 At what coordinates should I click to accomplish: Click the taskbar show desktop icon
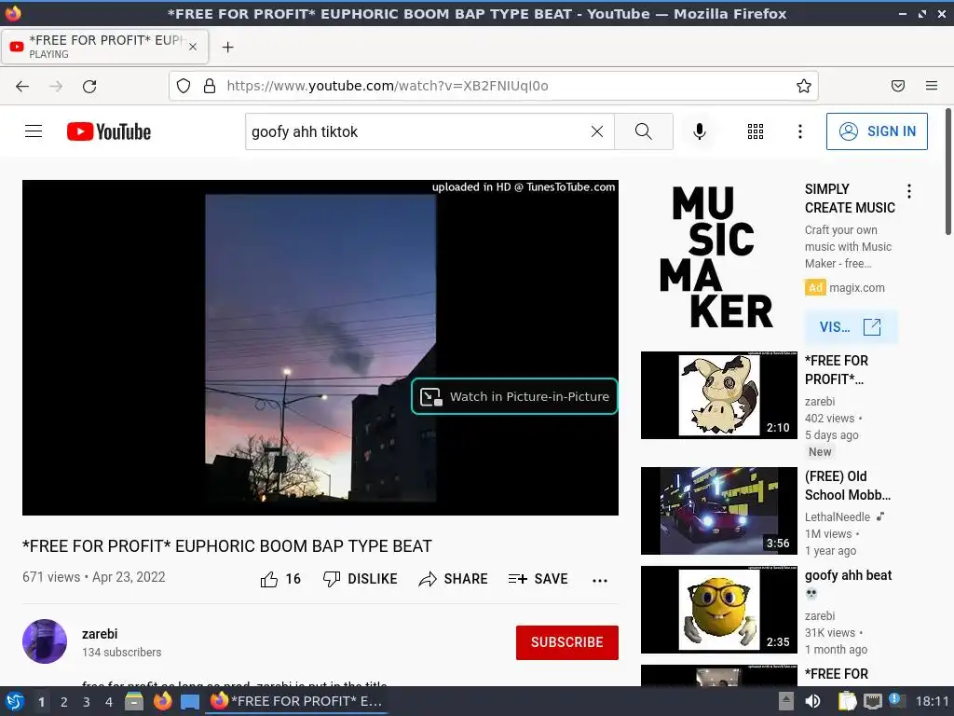[190, 701]
